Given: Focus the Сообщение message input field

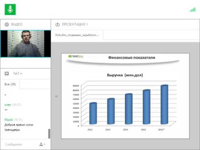Looking at the screenshot, I should click(21, 145).
